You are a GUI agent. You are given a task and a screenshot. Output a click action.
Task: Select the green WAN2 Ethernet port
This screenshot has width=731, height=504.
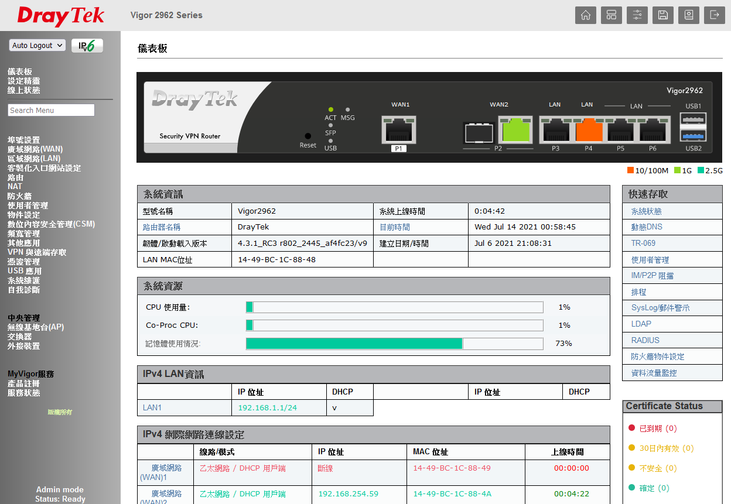coord(515,129)
